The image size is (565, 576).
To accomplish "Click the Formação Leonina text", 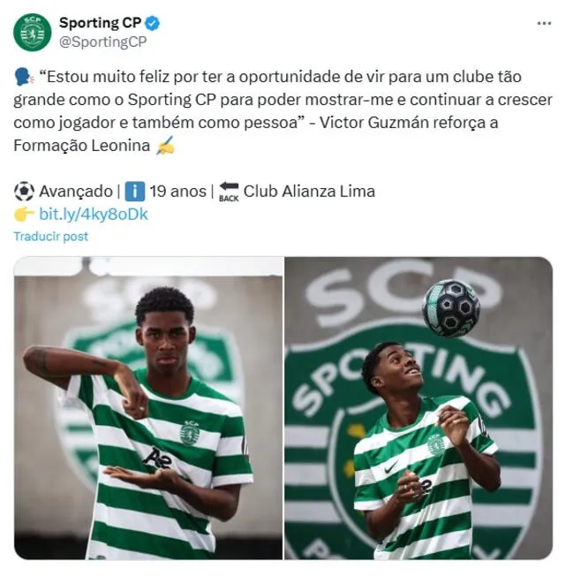I will pyautogui.click(x=82, y=146).
